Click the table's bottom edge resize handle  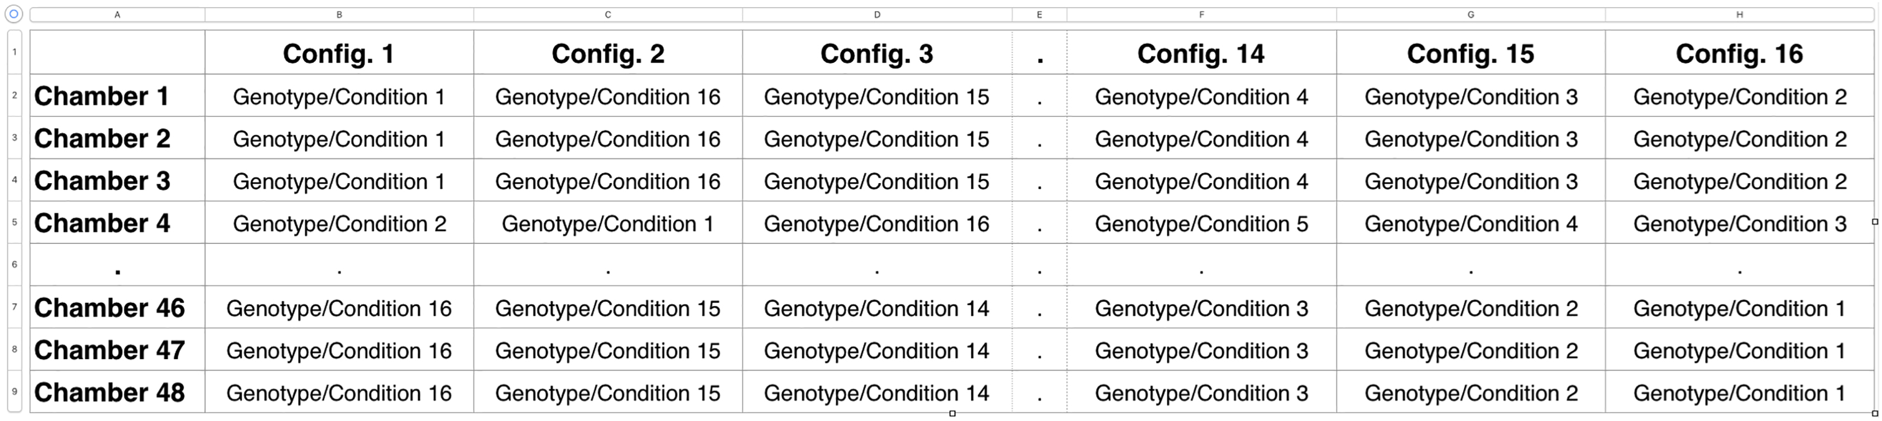pyautogui.click(x=952, y=414)
